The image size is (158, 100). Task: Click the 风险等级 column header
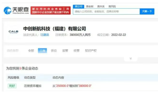tap(13, 78)
